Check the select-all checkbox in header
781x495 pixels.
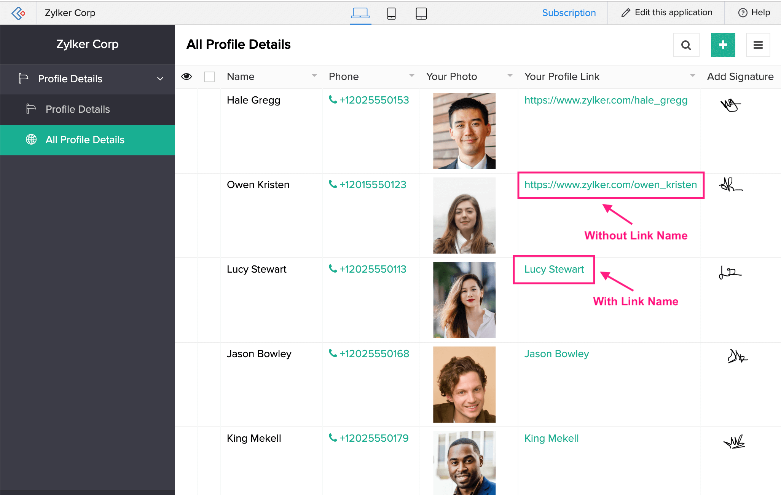(209, 77)
